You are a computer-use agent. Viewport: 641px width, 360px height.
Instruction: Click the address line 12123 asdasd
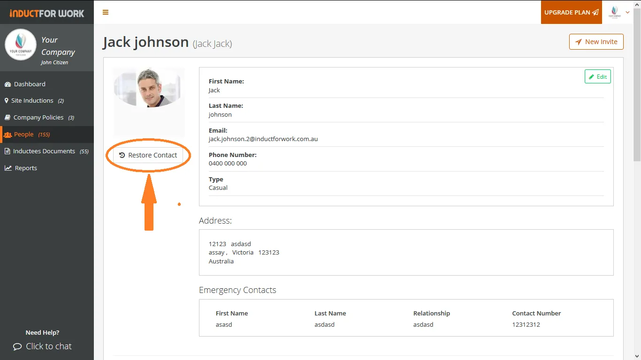230,244
